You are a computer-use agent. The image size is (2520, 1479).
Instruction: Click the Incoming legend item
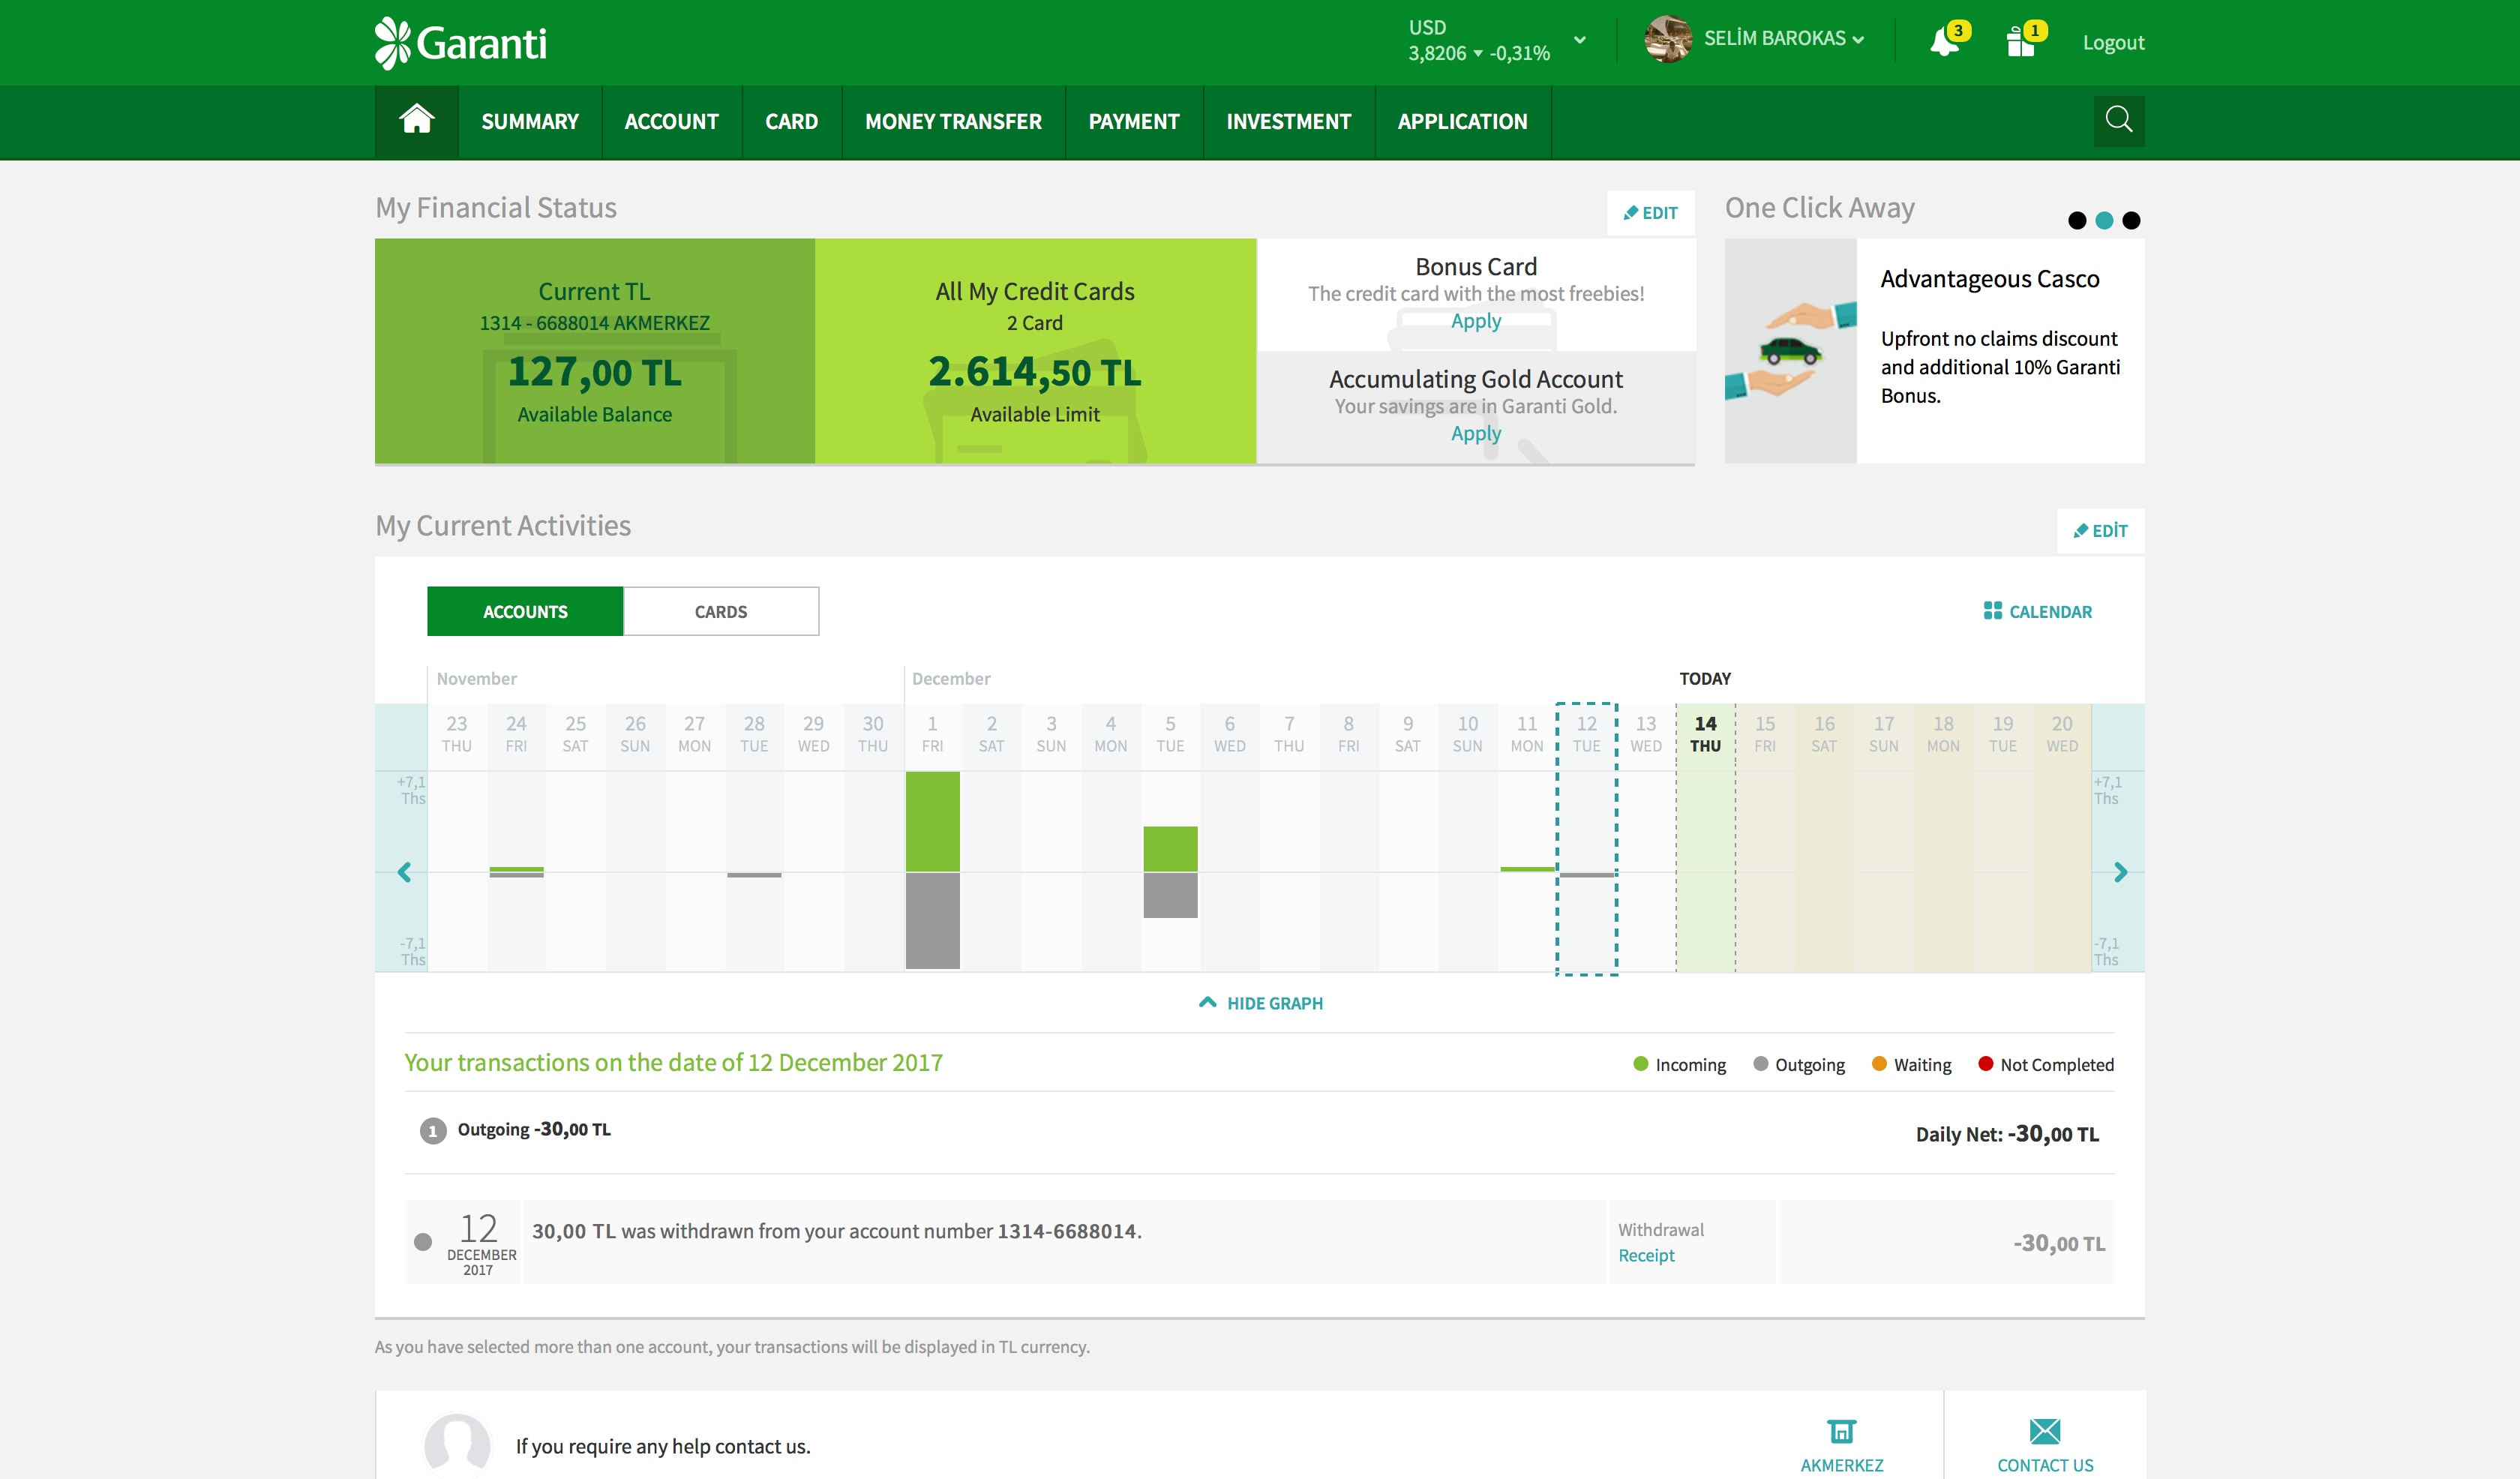(1679, 1064)
